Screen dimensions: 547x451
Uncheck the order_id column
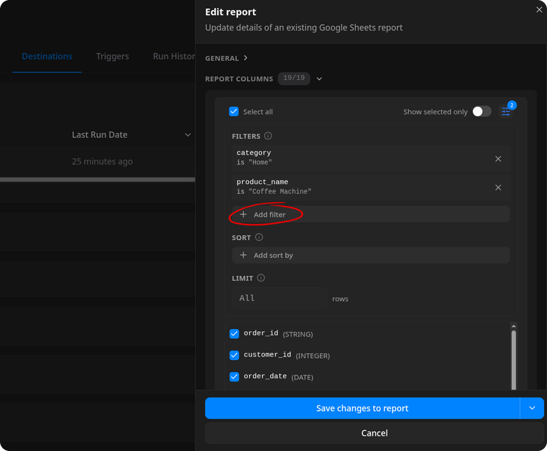[234, 334]
